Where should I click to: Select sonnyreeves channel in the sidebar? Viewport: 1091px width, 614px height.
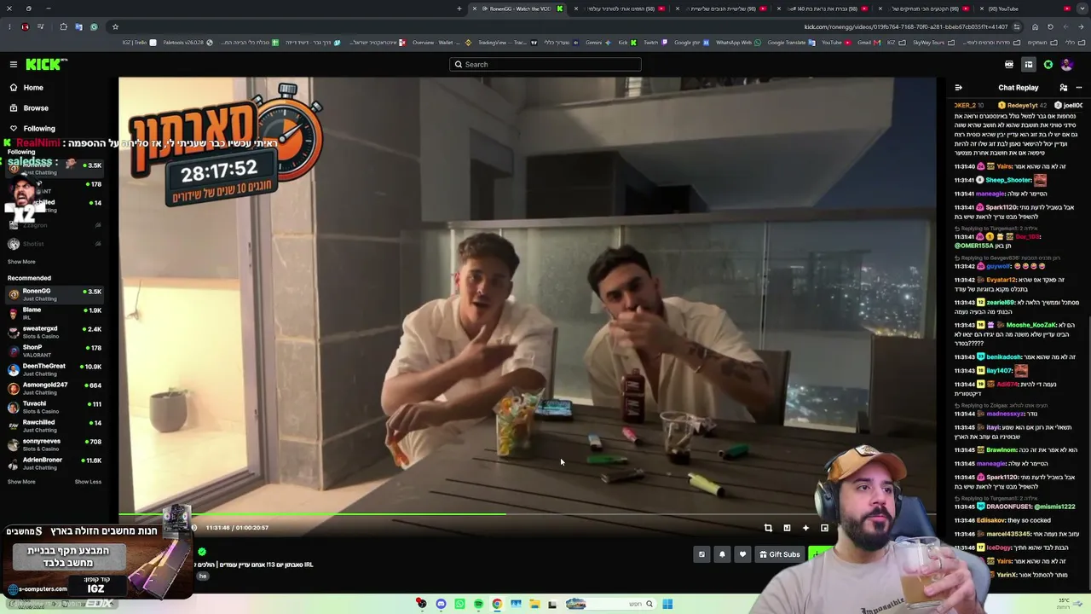point(55,444)
